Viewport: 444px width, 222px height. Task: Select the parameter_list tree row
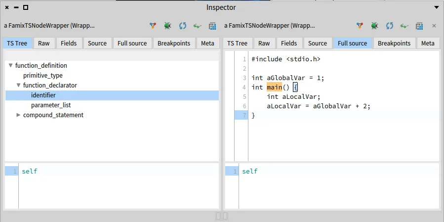112,105
